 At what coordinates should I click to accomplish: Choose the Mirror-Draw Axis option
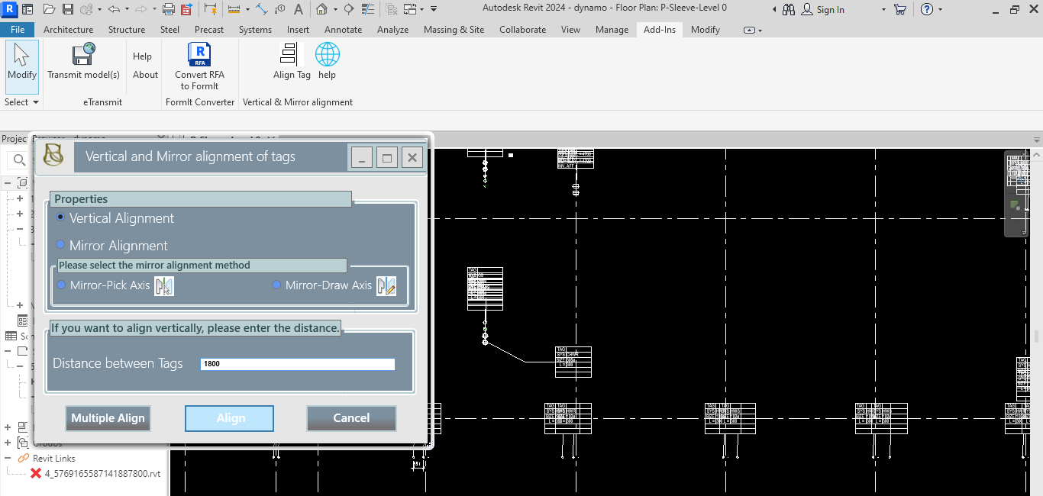277,285
